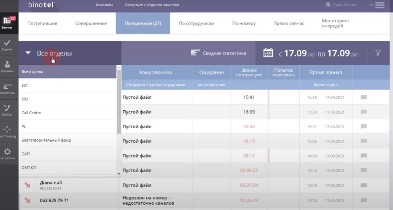Image resolution: width=393 pixels, height=210 pixels.
Task: Select Call Centre from department list
Action: click(31, 113)
